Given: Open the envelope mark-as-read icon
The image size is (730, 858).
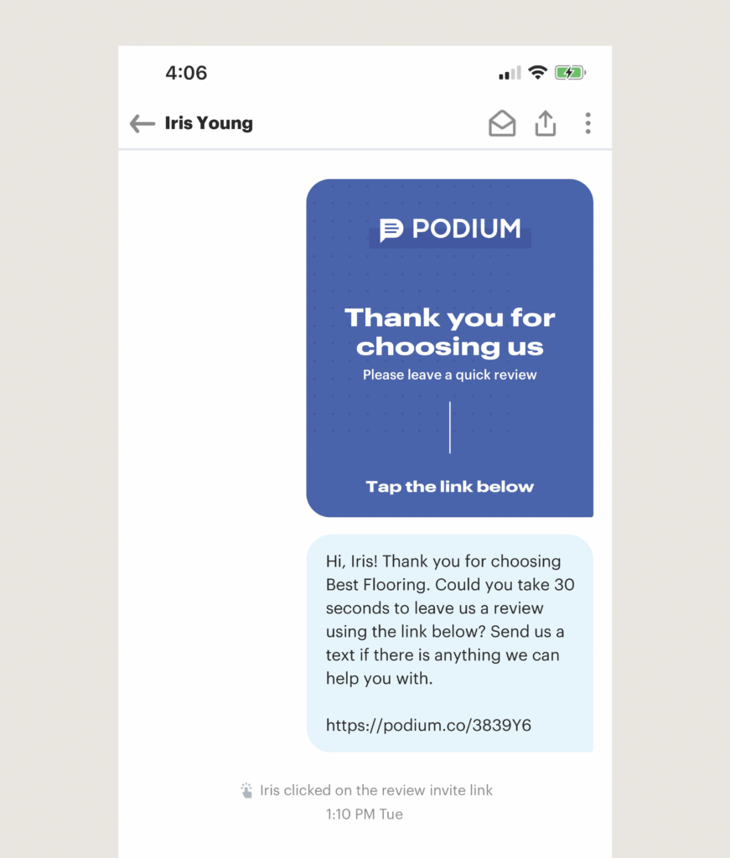Looking at the screenshot, I should pyautogui.click(x=502, y=123).
